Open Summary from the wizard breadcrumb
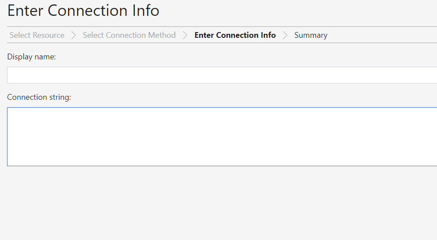 tap(311, 35)
